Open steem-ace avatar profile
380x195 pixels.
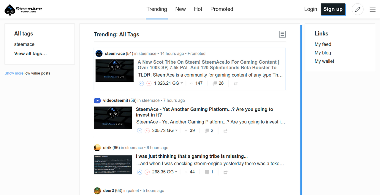[x=99, y=54]
